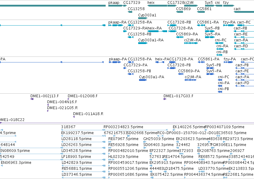Select EST LD28118.5prime
Screen dimensions: 254x179
click(84, 142)
